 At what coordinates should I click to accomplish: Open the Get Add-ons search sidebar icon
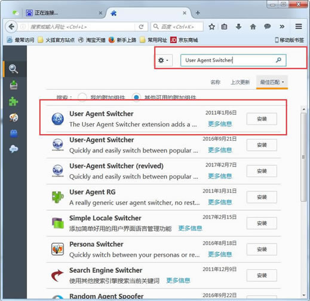tap(14, 69)
